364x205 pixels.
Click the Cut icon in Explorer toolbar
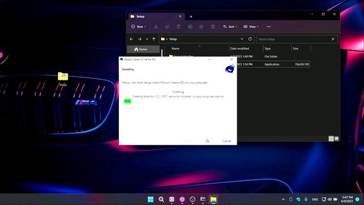pos(156,27)
